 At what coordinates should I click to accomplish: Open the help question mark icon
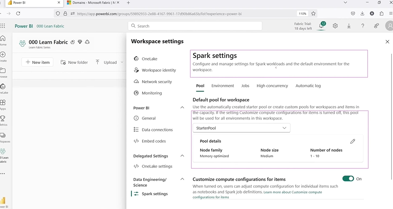pyautogui.click(x=362, y=26)
